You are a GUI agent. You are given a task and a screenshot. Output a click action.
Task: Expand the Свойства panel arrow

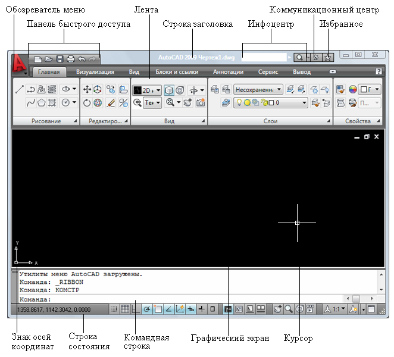(x=379, y=121)
